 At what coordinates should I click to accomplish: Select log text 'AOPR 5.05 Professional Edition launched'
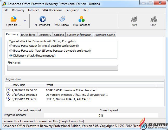71,90
